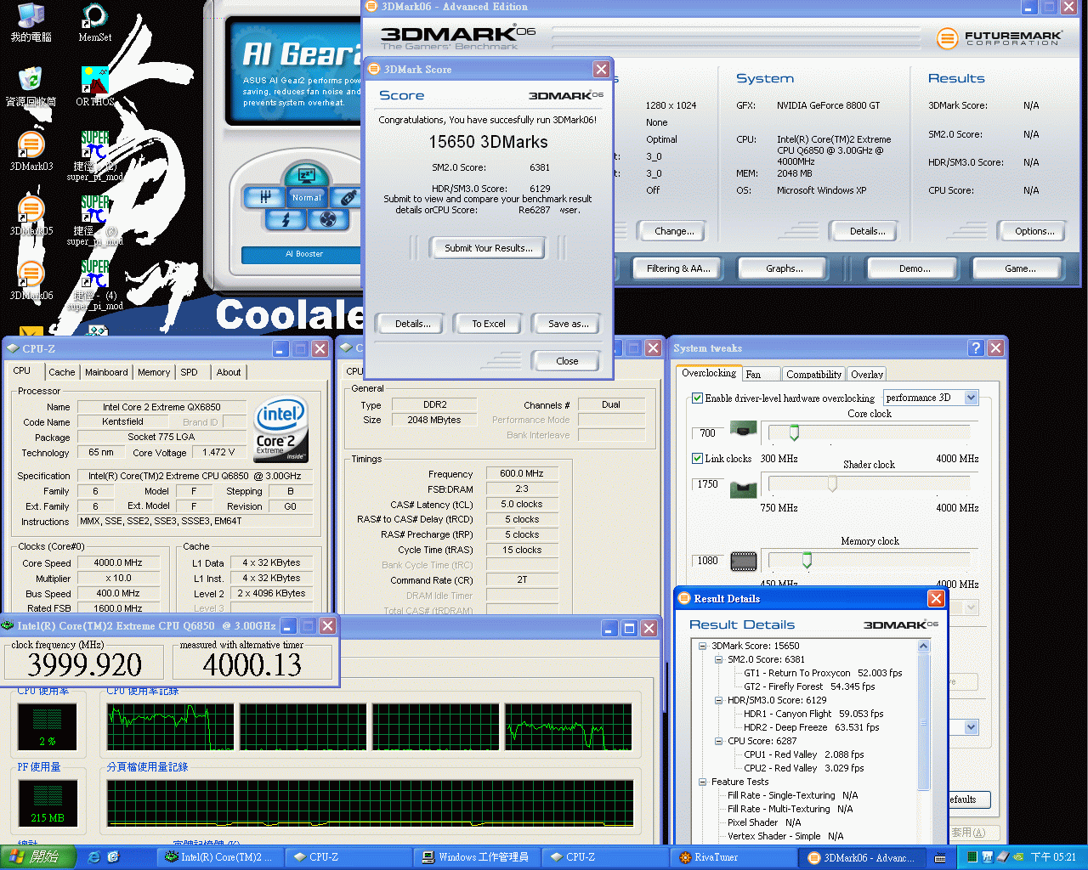This screenshot has width=1088, height=870.
Task: Collapse the SM2.0 Score: 6381 node
Action: pos(718,659)
